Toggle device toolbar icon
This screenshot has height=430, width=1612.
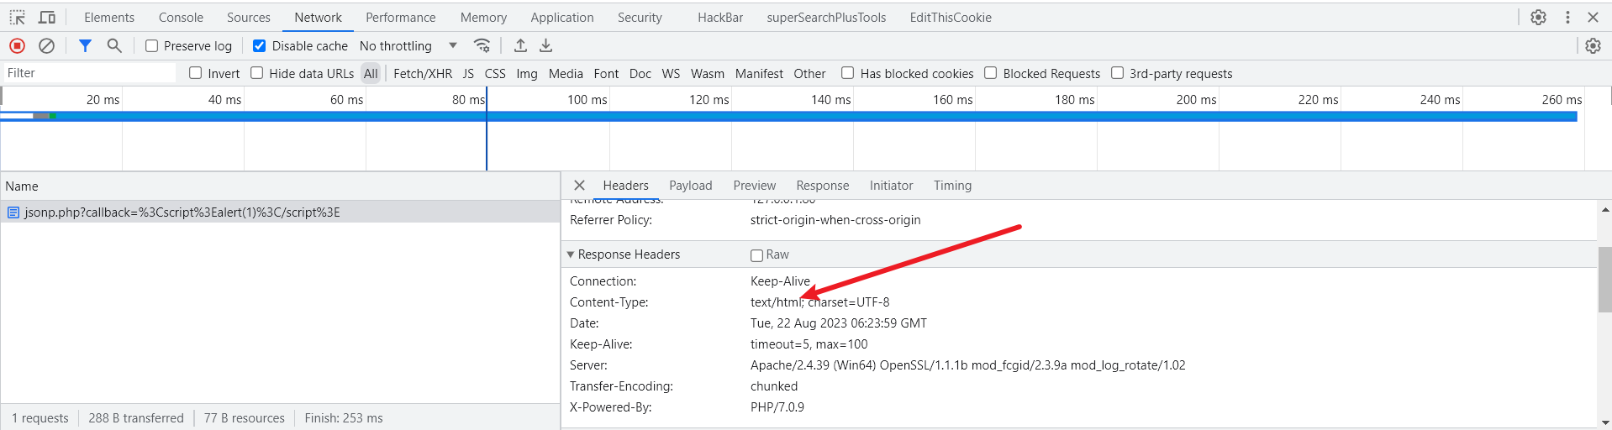click(47, 18)
